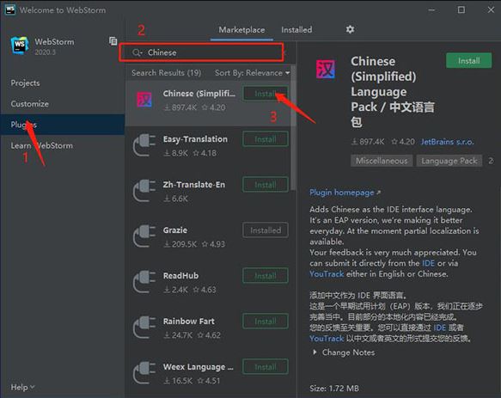The height and width of the screenshot is (398, 501).
Task: Install the Easy-Translation plugin
Action: coord(266,139)
